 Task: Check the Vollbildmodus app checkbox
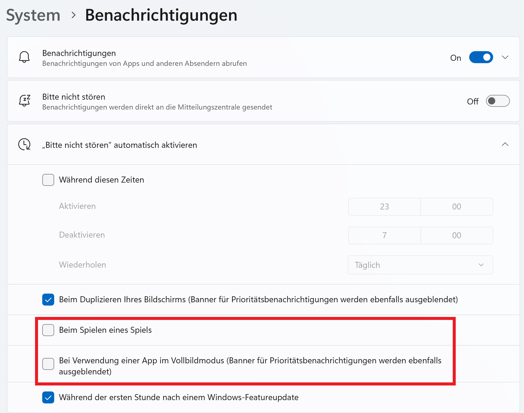[x=48, y=364]
